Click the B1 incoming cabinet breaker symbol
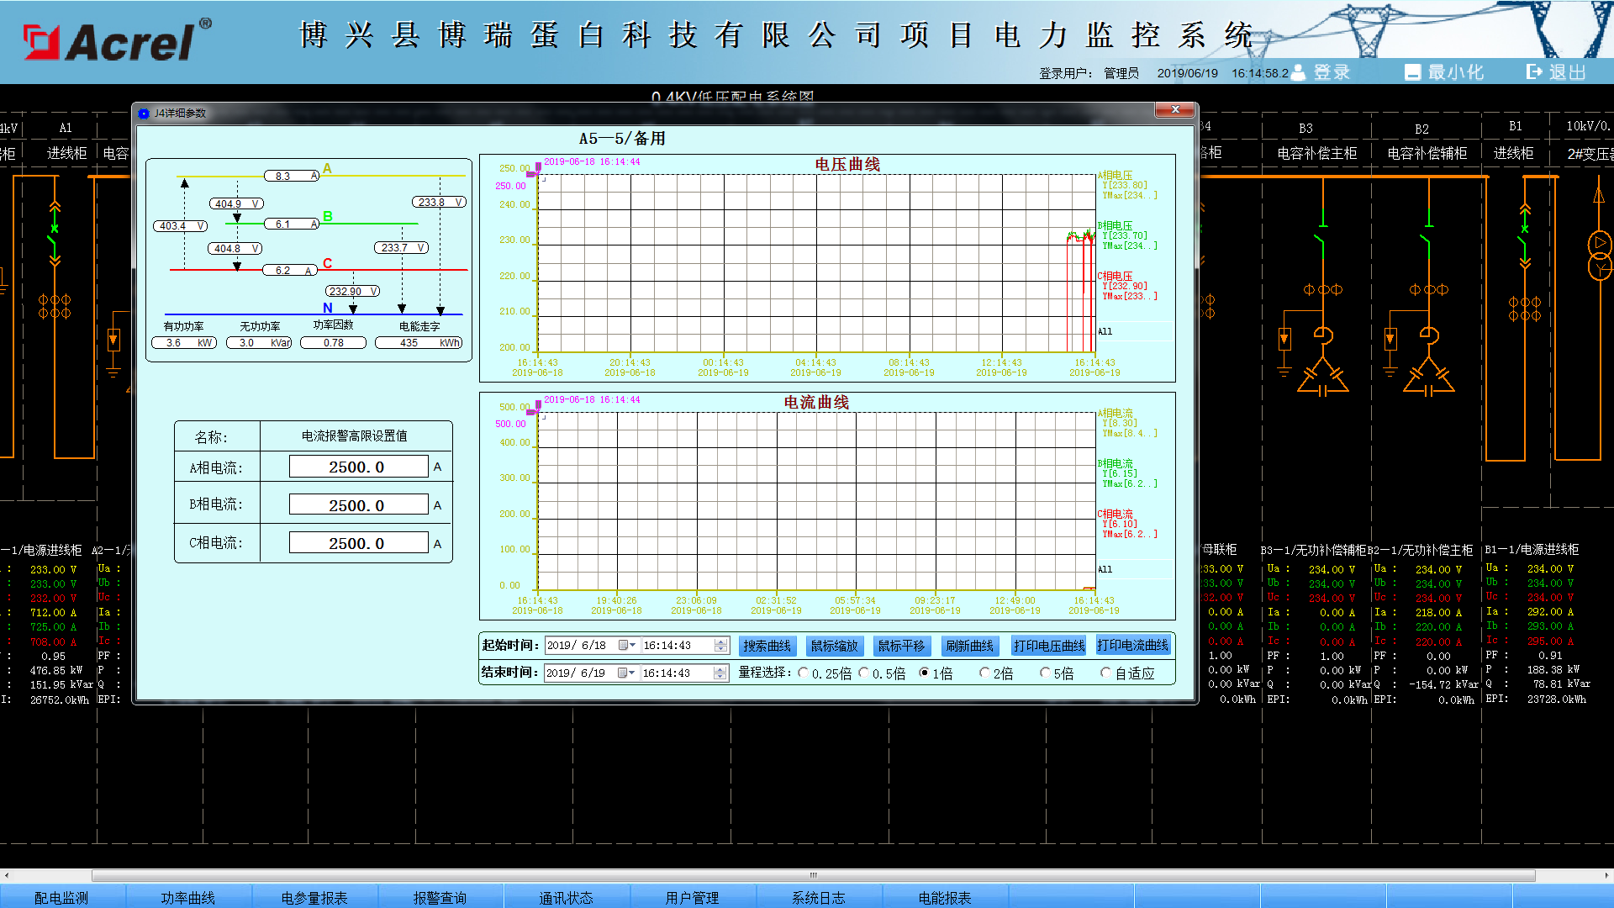 1525,235
